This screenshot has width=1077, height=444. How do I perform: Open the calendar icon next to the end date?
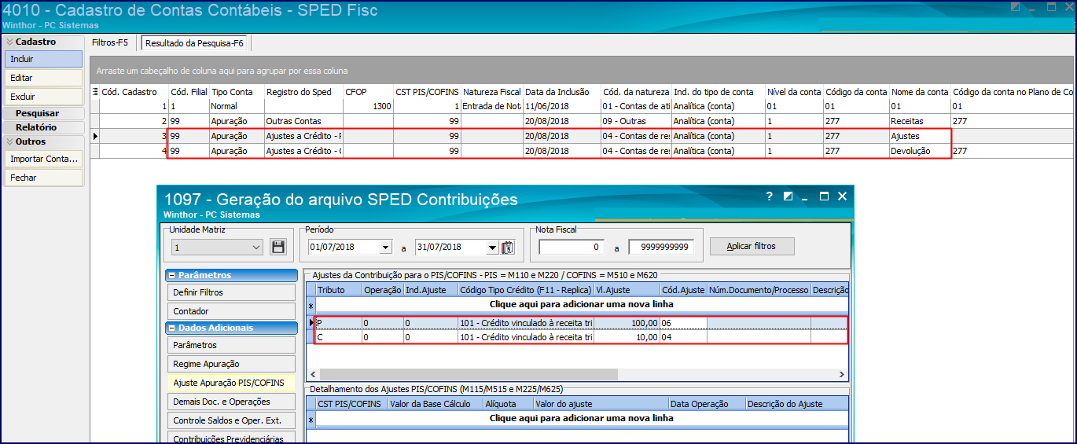coord(508,247)
